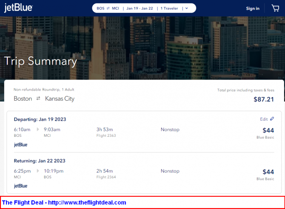Click arrow between 6:10am and 9:03am
Viewport: 285px width, 209px height.
(x=38, y=129)
